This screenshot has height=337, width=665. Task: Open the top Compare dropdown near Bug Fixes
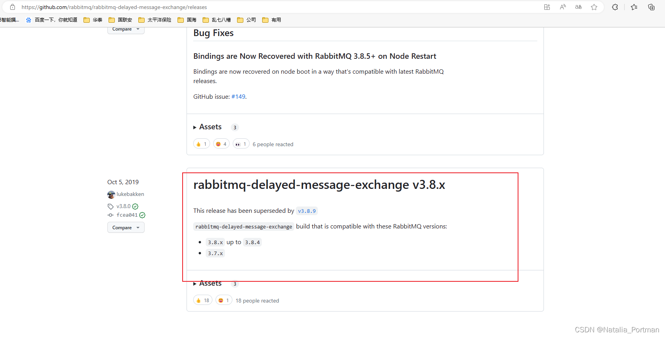pos(126,29)
